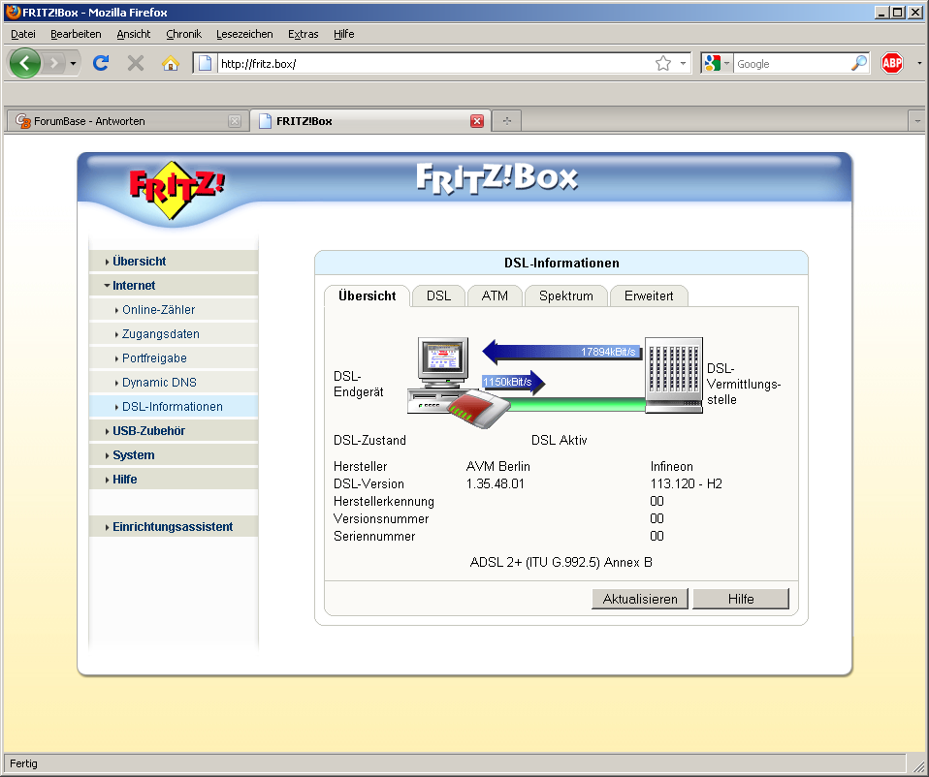929x777 pixels.
Task: Close the FRITZ!Box tab with red X
Action: tap(477, 121)
